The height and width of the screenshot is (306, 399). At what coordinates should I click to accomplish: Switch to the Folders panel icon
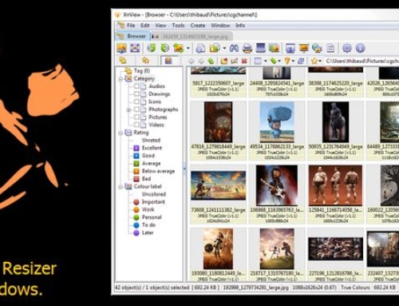coord(123,61)
